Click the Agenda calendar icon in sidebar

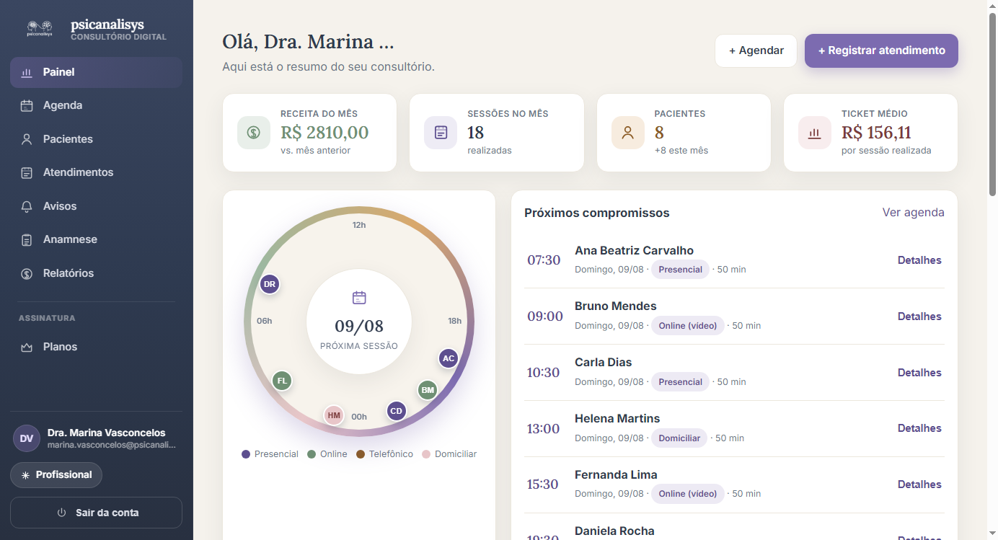click(27, 105)
